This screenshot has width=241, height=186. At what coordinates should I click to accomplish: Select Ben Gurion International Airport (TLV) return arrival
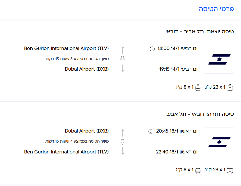(x=66, y=152)
